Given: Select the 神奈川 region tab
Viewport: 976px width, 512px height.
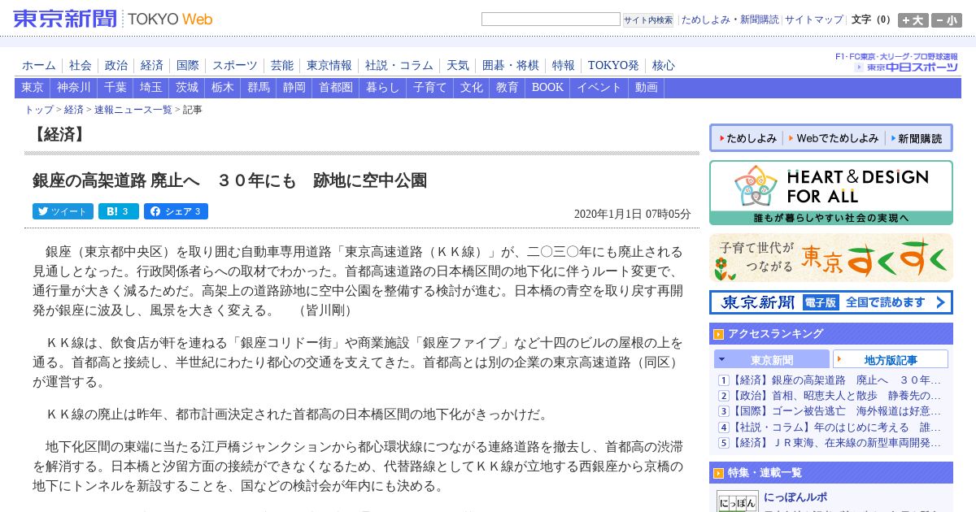Looking at the screenshot, I should [x=74, y=88].
